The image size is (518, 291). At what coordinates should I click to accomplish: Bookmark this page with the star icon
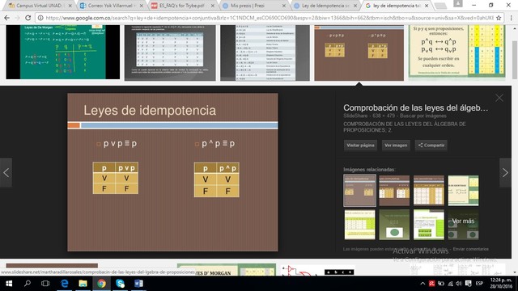click(x=499, y=18)
